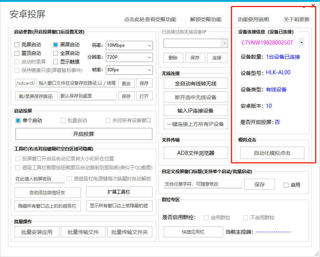Enable 启用 custom window title checkbox
This screenshot has height=257, width=320.
pos(286,185)
